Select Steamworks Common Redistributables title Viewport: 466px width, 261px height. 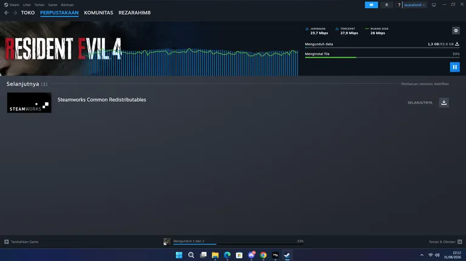pos(102,100)
